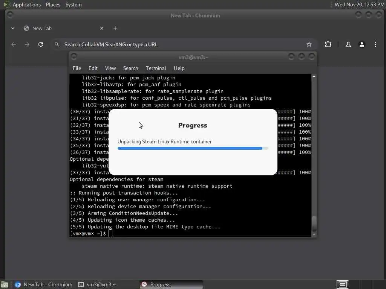This screenshot has width=386, height=289.
Task: Open the terminal File menu
Action: [77, 68]
